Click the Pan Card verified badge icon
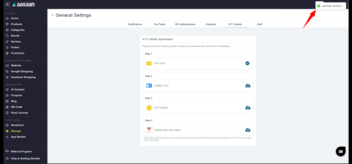The image size is (352, 164). (x=247, y=63)
